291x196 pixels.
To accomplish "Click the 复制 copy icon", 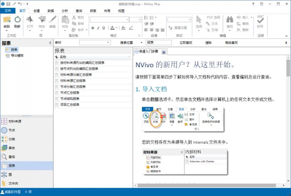I will pyautogui.click(x=74, y=24).
